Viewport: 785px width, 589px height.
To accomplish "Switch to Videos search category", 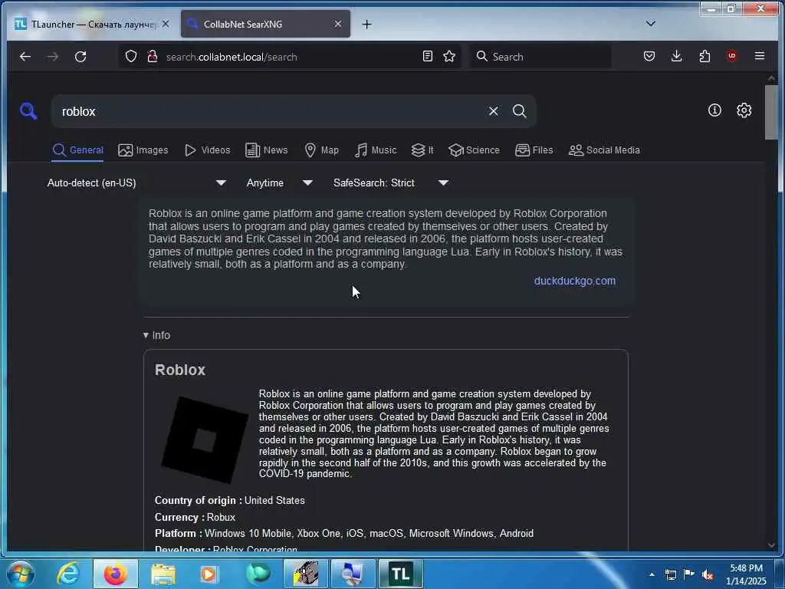I will coord(207,150).
